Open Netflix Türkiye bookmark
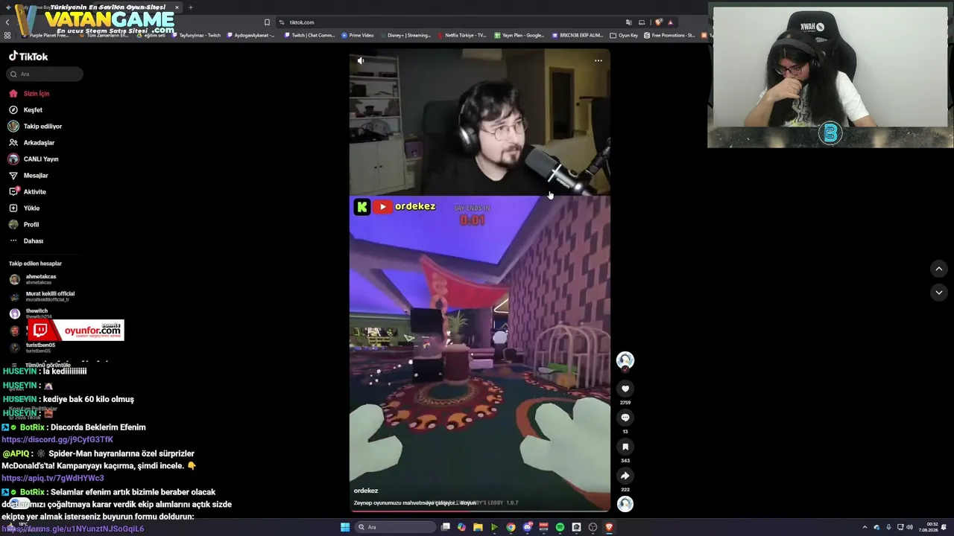 pos(462,35)
